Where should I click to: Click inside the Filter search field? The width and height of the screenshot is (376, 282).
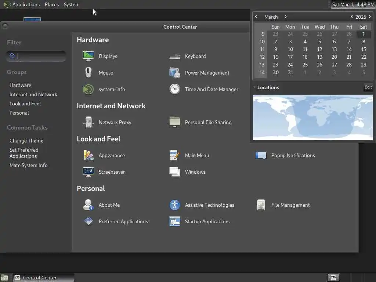point(36,56)
